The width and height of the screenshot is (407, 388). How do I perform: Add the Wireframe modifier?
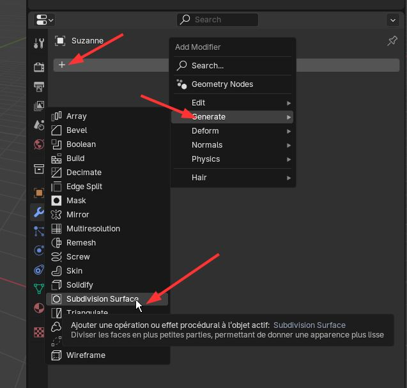pyautogui.click(x=107, y=355)
